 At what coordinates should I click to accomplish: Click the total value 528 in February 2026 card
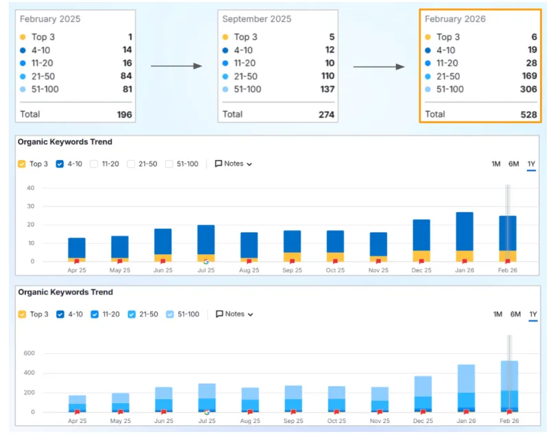(x=529, y=114)
